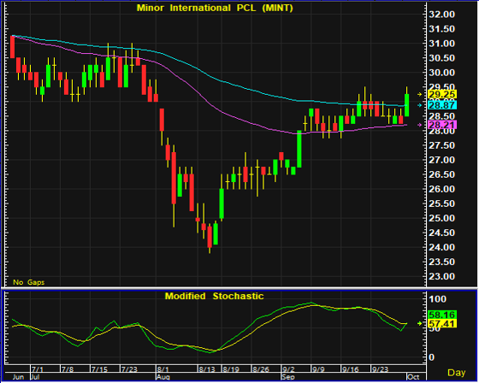Image resolution: width=479 pixels, height=383 pixels.
Task: Click the Aug month label on time axis
Action: [x=163, y=377]
